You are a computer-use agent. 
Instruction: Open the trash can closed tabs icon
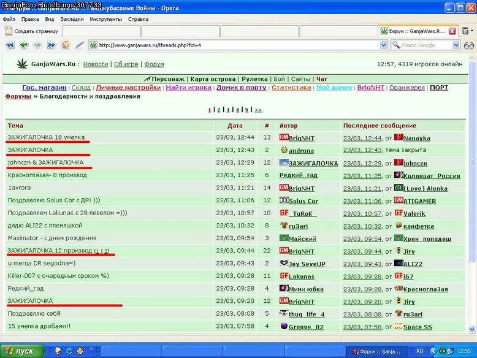(465, 31)
